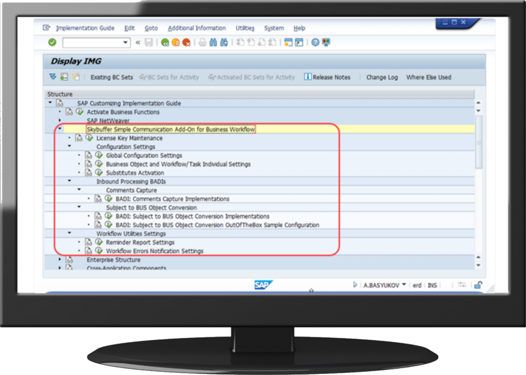Screen dimensions: 526x375
Task: Click the green Enter checkmark icon
Action: click(52, 42)
